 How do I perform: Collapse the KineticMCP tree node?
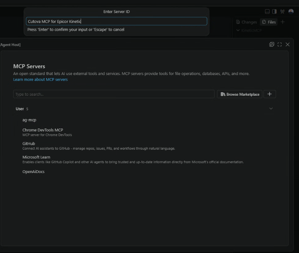point(238,30)
